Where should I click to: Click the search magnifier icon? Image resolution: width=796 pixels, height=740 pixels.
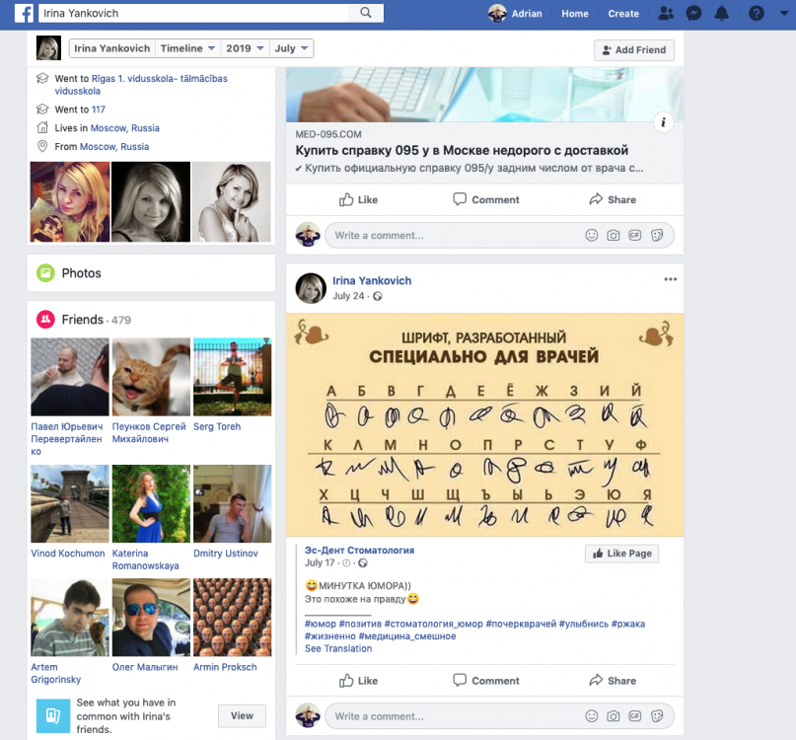click(366, 13)
